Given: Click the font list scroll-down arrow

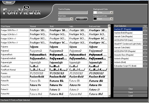Looking at the screenshot, I should pyautogui.click(x=109, y=96).
